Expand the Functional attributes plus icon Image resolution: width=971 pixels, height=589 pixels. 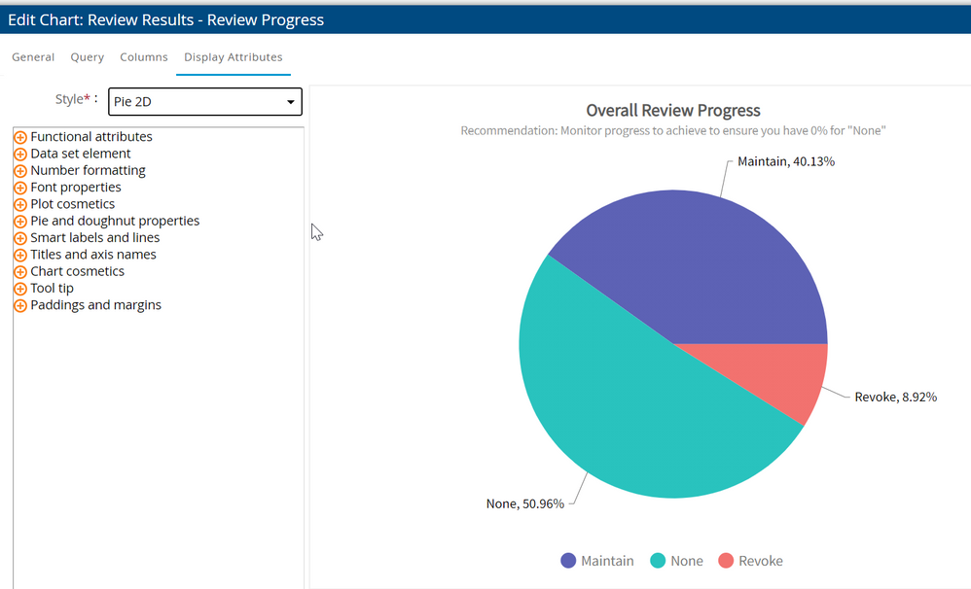coord(20,137)
